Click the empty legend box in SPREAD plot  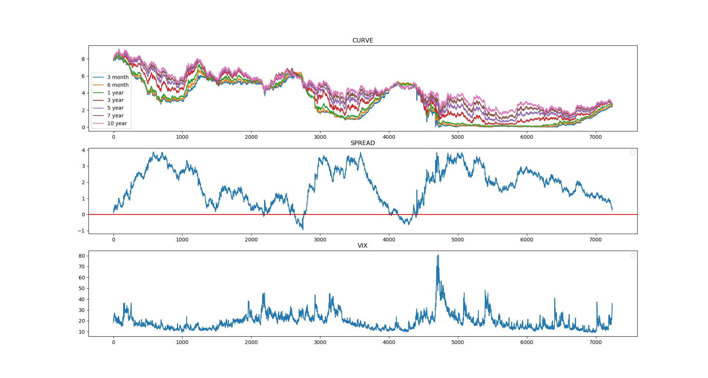tap(632, 153)
